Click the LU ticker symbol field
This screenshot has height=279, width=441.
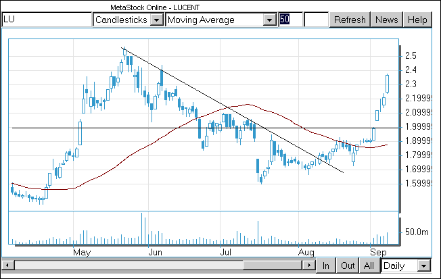coord(47,20)
